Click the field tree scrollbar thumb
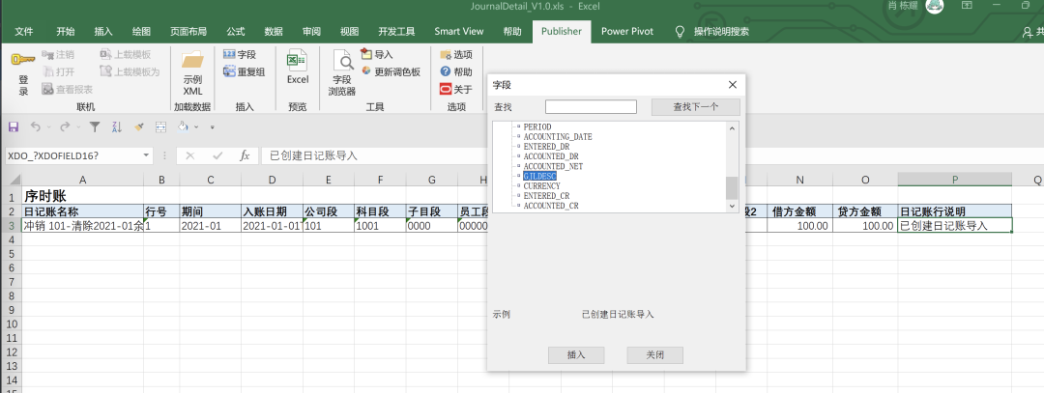 (x=732, y=187)
